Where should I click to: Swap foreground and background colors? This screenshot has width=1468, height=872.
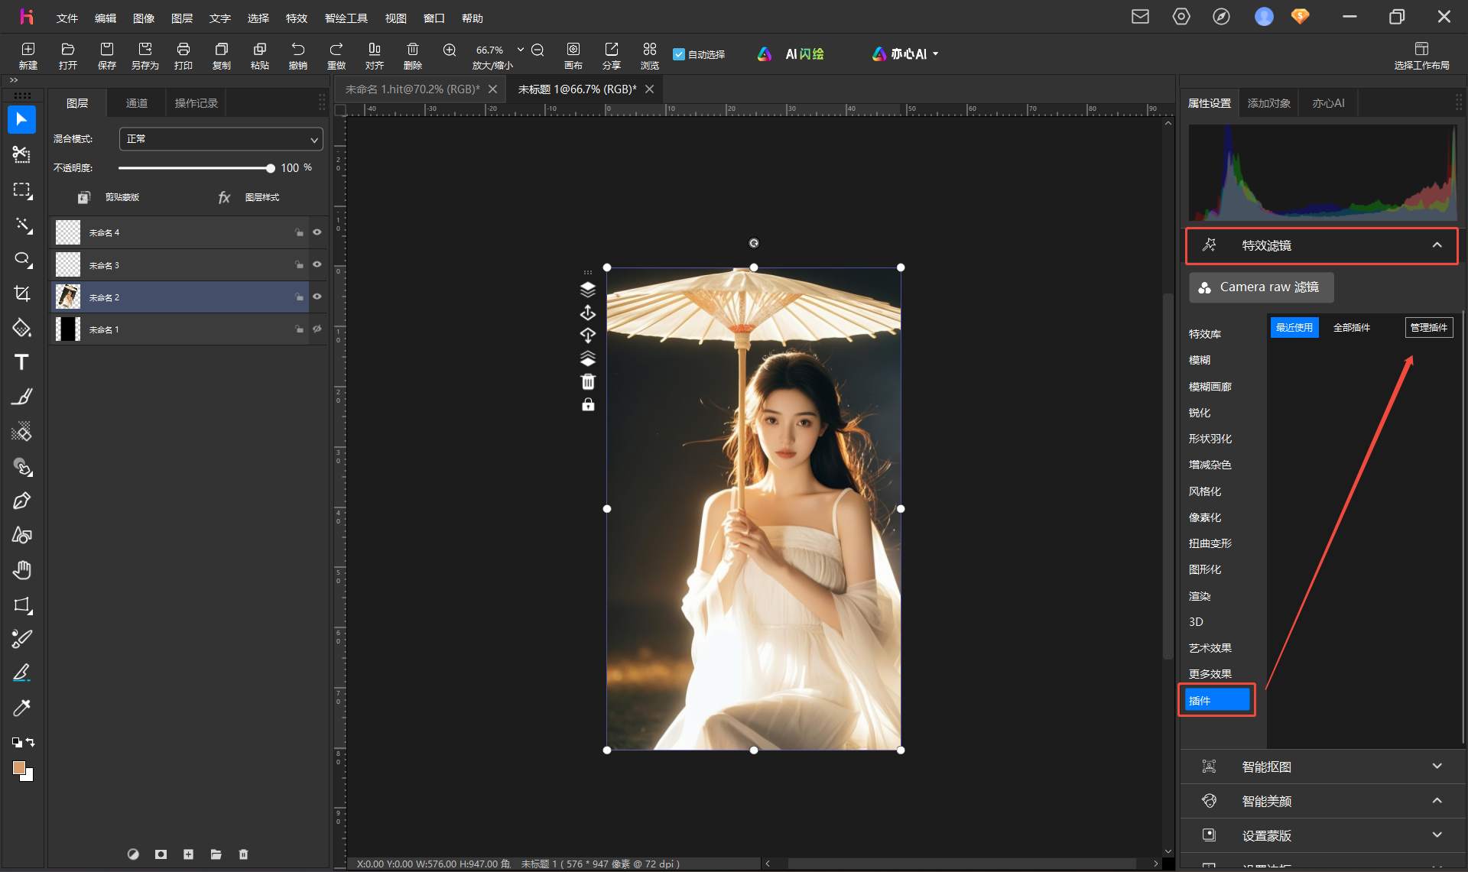30,742
